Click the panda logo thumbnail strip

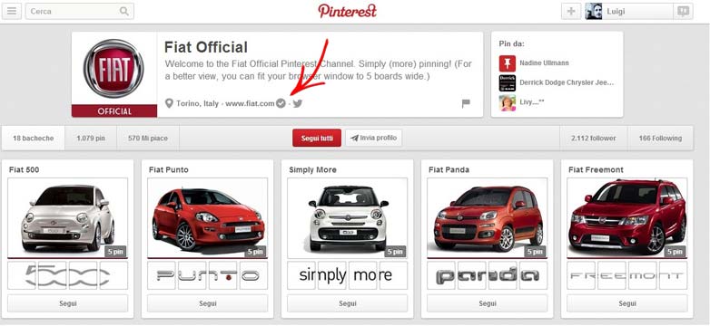pos(488,275)
